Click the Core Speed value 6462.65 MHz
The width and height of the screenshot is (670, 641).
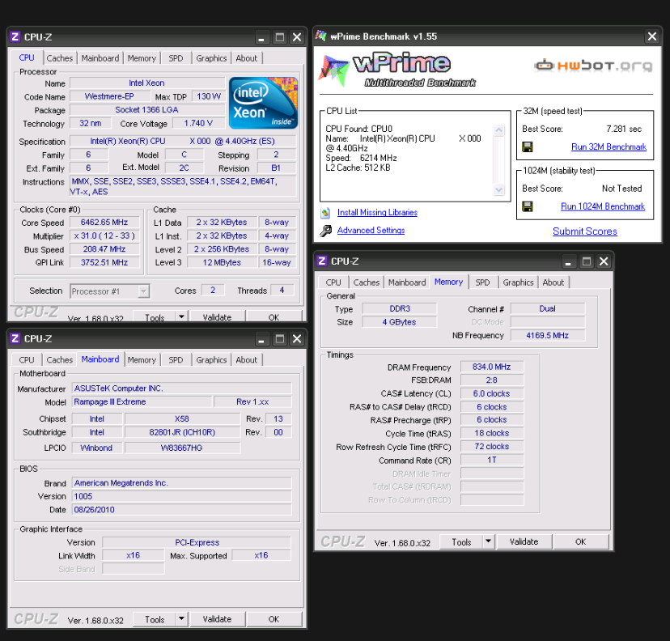coord(104,223)
